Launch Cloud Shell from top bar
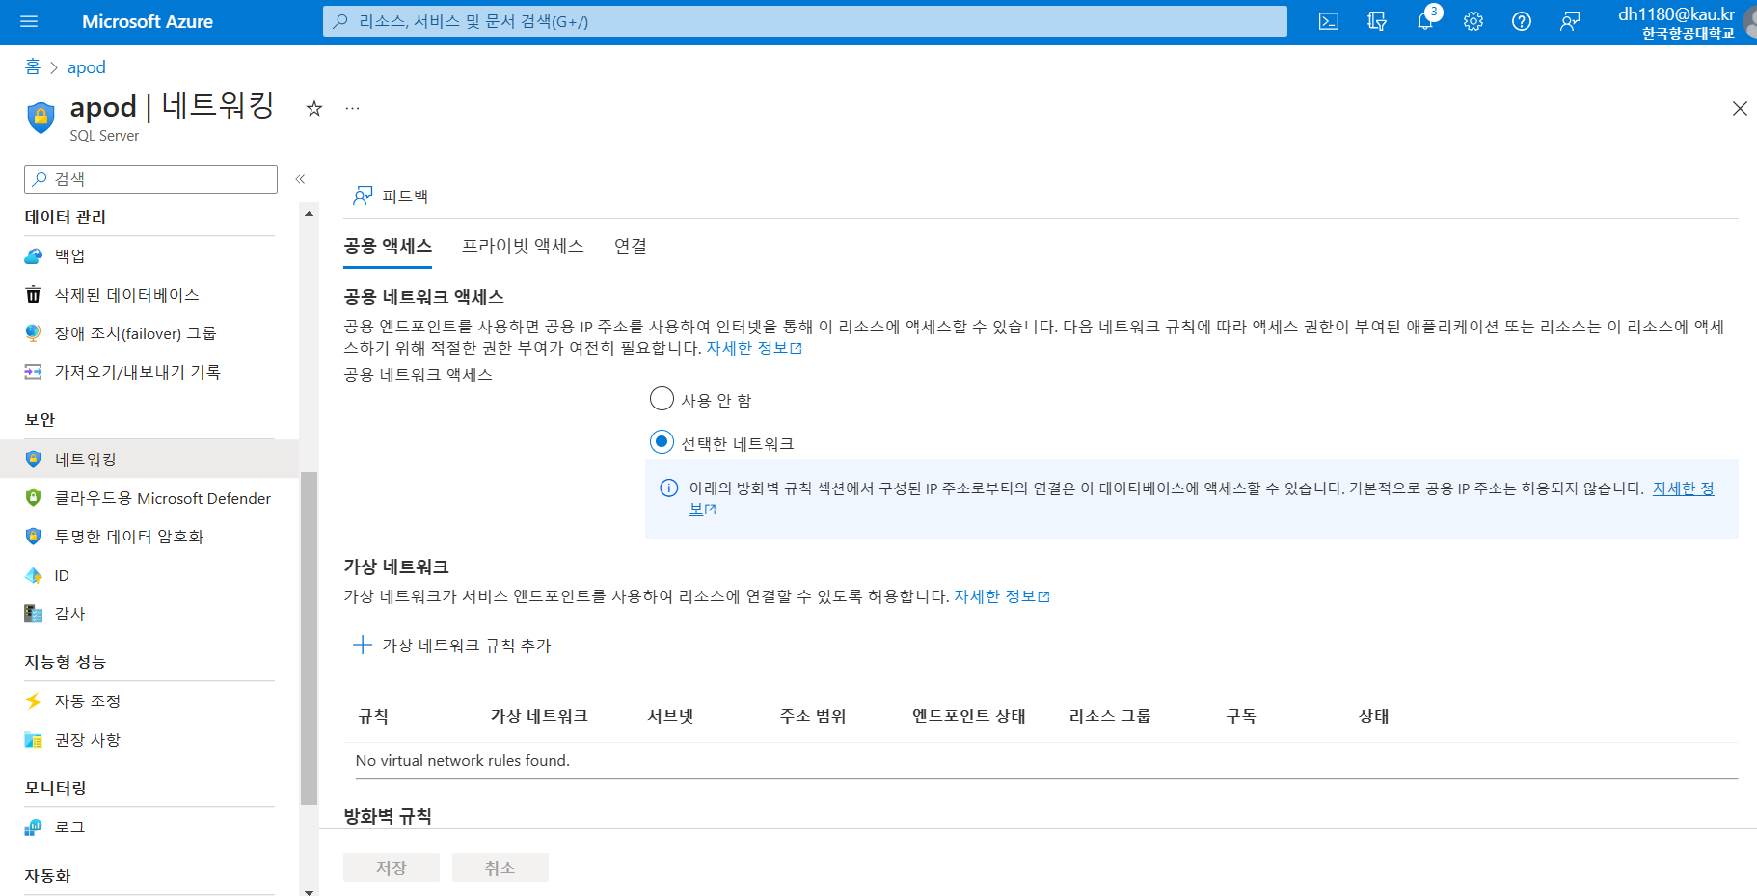 1329,21
